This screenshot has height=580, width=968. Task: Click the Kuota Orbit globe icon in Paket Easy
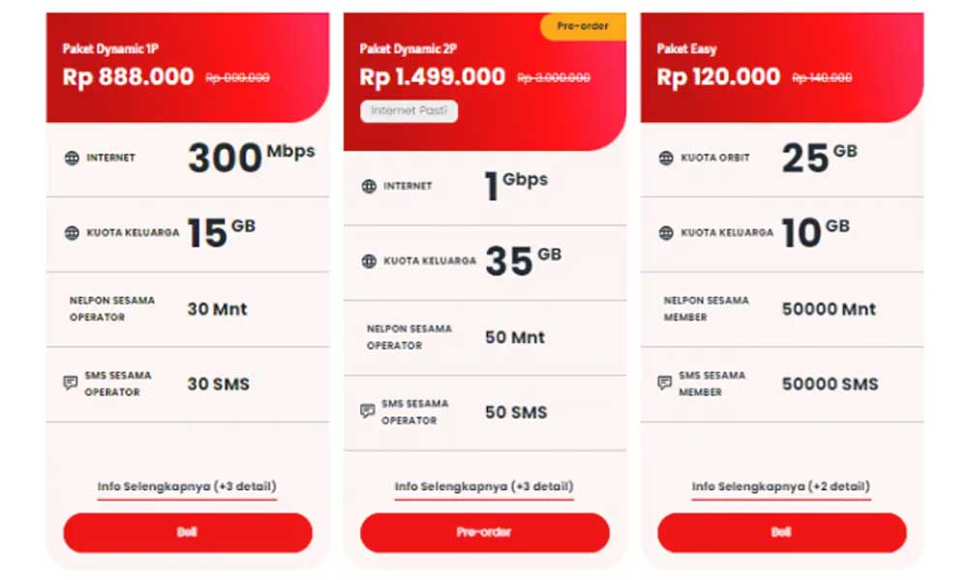666,158
